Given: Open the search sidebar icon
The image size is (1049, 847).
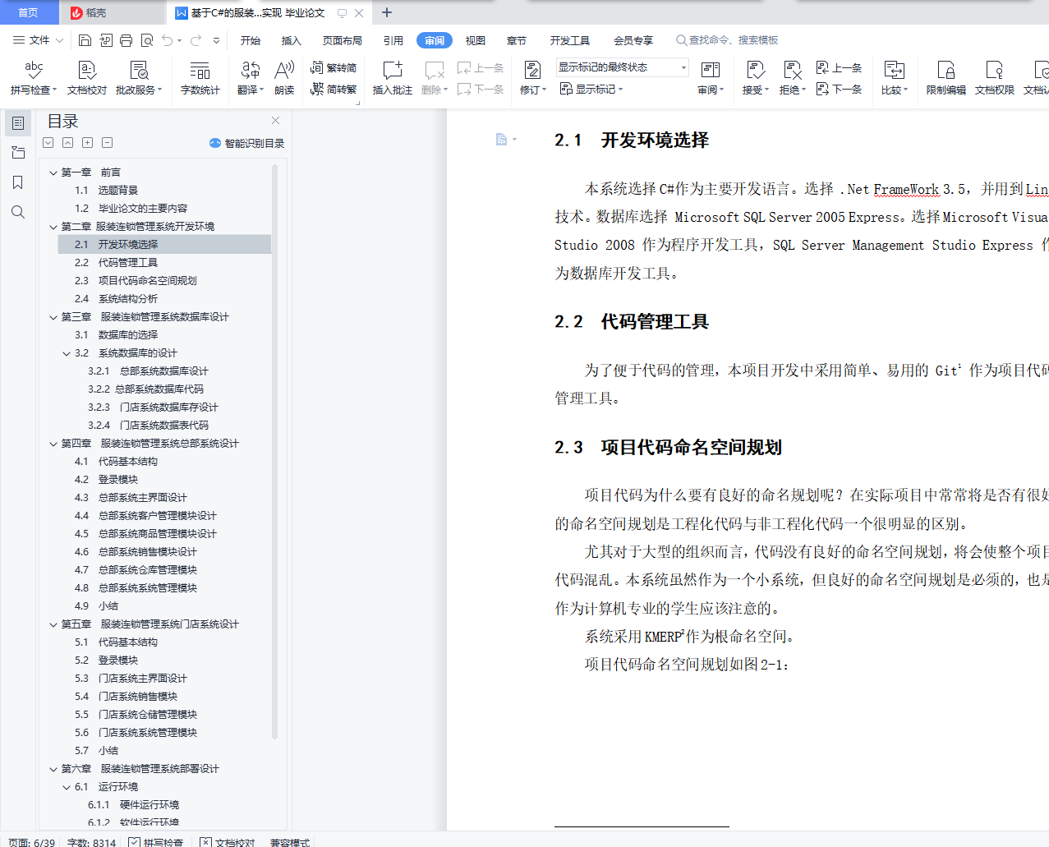Looking at the screenshot, I should tap(18, 212).
